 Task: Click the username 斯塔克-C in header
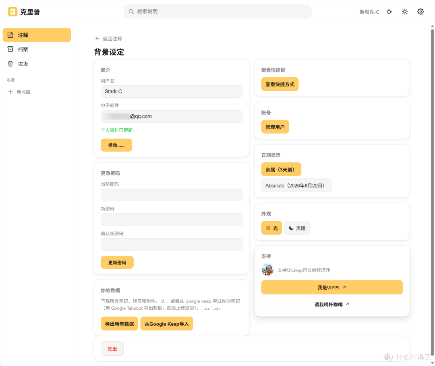click(369, 12)
